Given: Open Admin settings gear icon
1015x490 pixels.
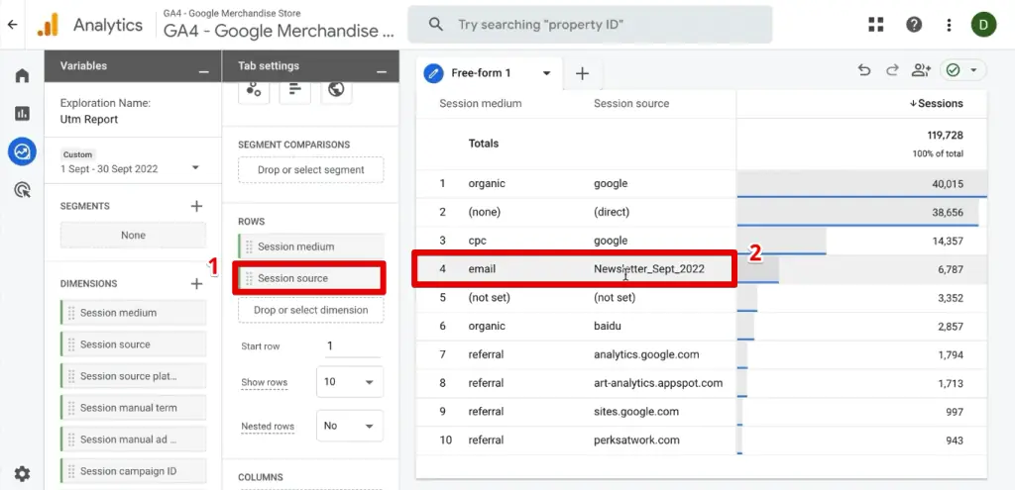Looking at the screenshot, I should (x=22, y=474).
